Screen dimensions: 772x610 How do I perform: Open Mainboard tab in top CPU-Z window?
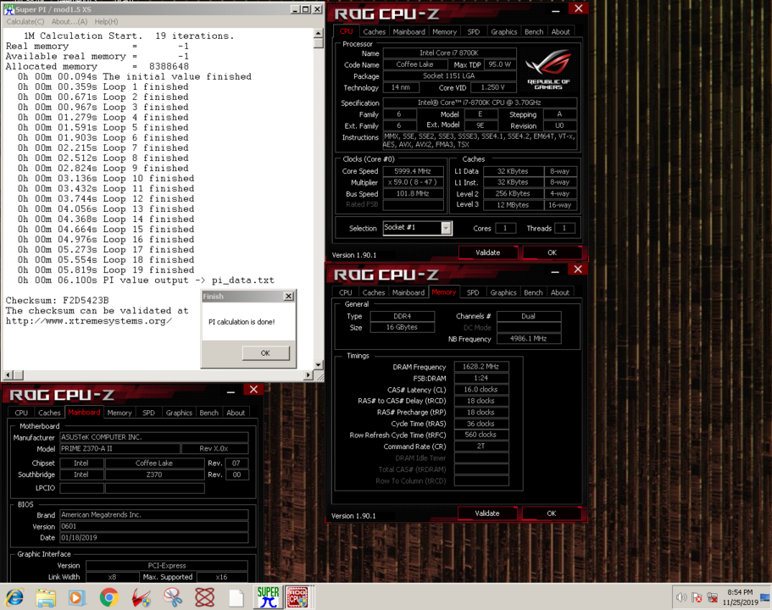(408, 31)
